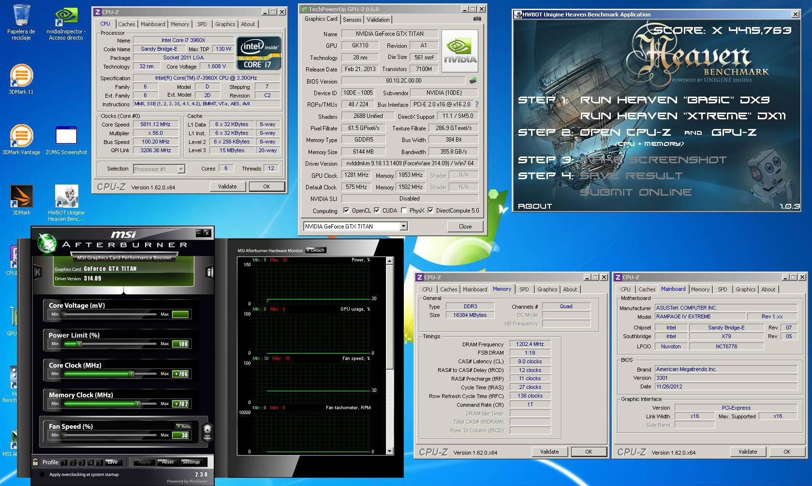Click the Memory Clock +702 value field

pos(181,404)
